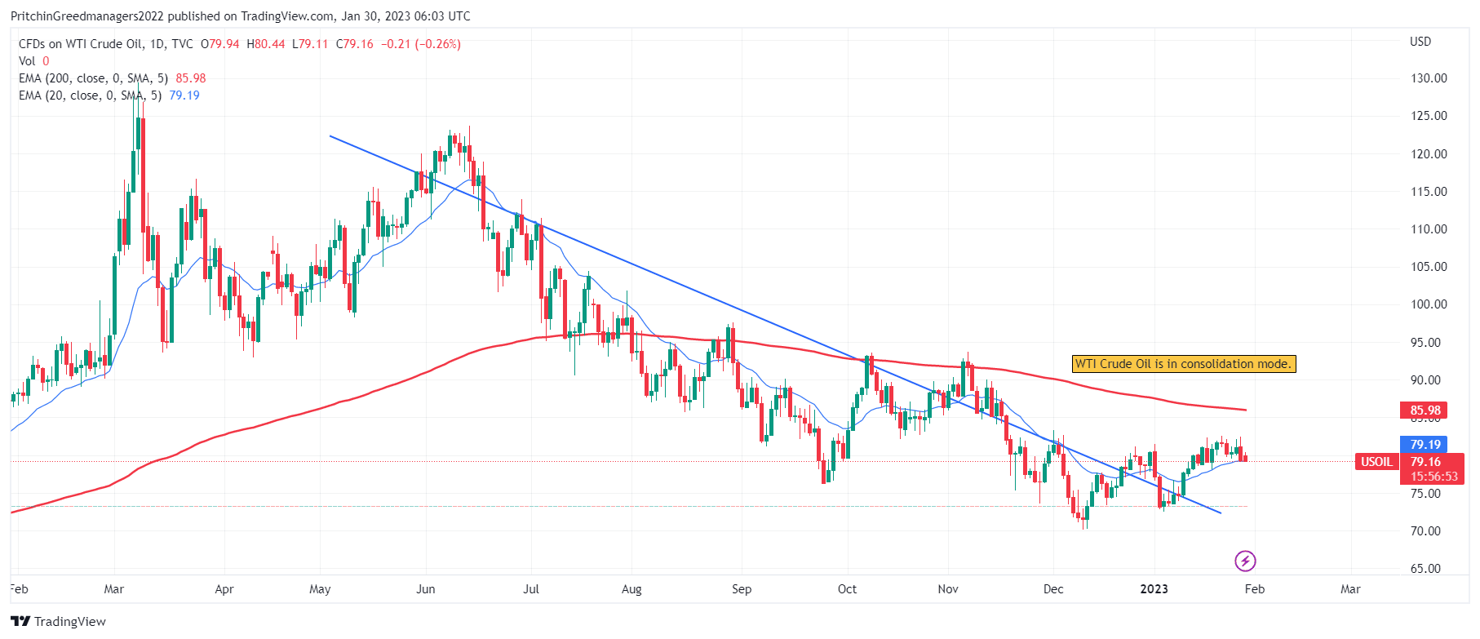
Task: Click the 120.00 price axis label
Action: tap(1429, 154)
